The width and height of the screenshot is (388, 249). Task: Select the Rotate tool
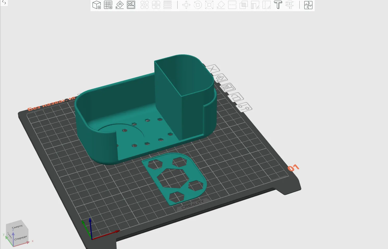(x=198, y=5)
